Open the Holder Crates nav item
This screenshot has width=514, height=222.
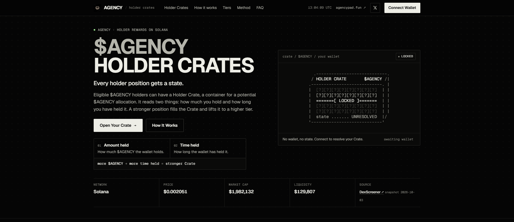pyautogui.click(x=176, y=8)
